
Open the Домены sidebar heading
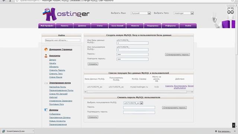click(x=54, y=110)
